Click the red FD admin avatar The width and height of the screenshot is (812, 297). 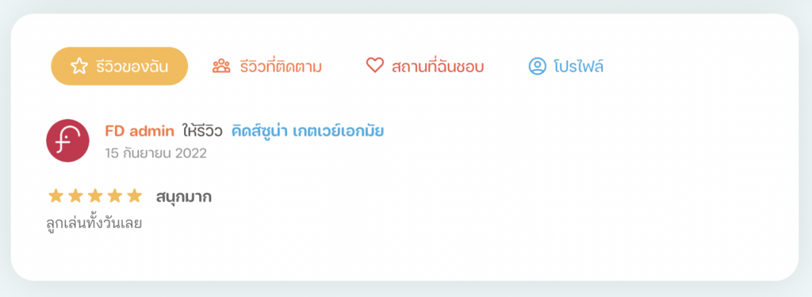coord(68,141)
